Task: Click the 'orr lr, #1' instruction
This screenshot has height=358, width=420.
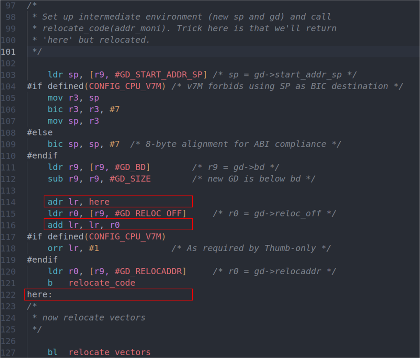Action: 73,248
